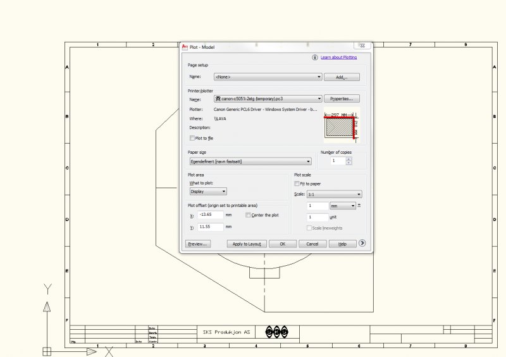The image size is (506, 357).
Task: Click the equals icon beside the mm dropdown
Action: [x=359, y=205]
